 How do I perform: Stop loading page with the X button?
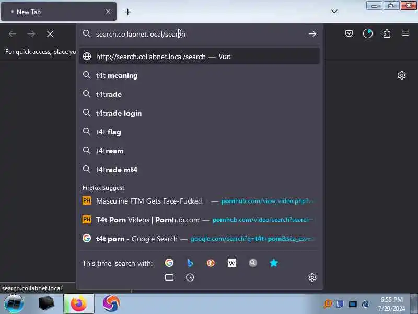click(50, 34)
